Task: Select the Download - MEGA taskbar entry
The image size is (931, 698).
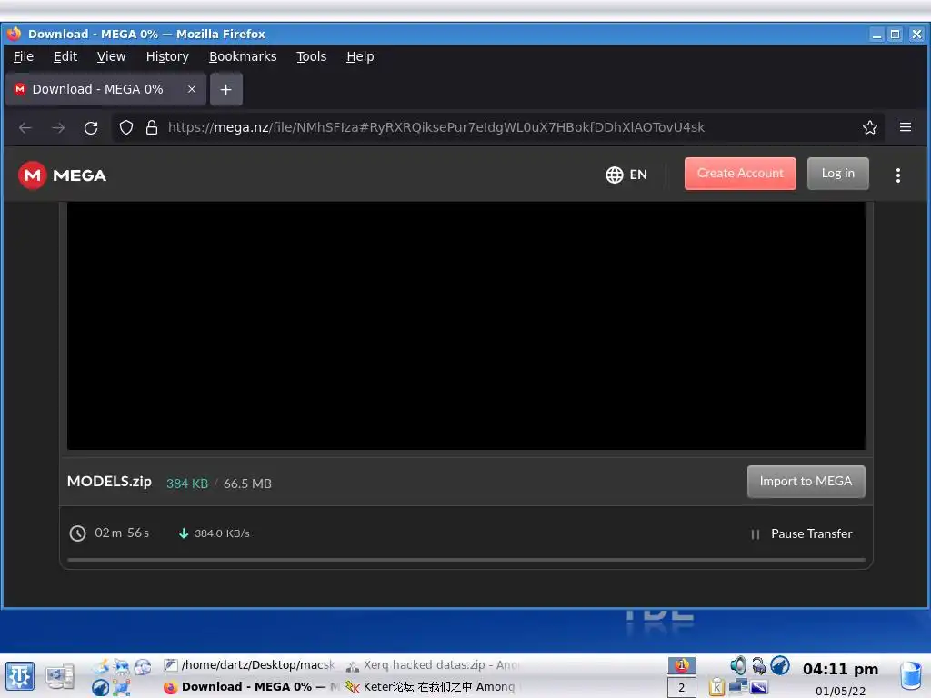Action: 250,687
